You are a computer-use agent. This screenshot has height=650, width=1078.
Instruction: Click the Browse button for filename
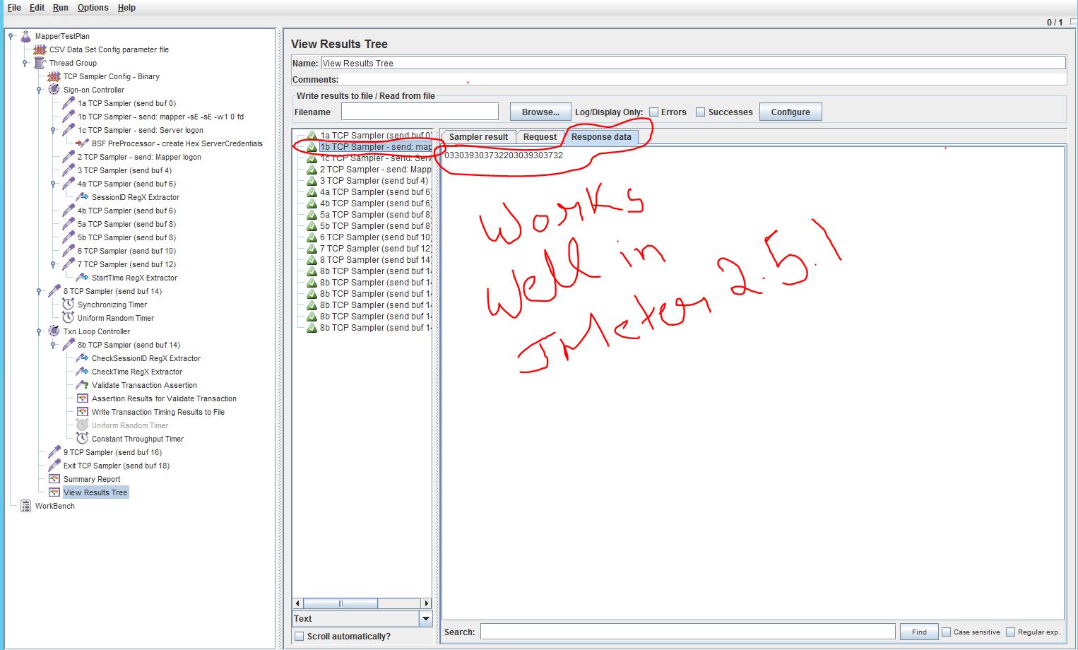pyautogui.click(x=540, y=112)
